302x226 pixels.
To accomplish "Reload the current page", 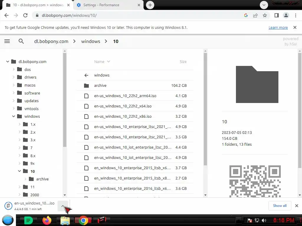I will click(x=25, y=15).
